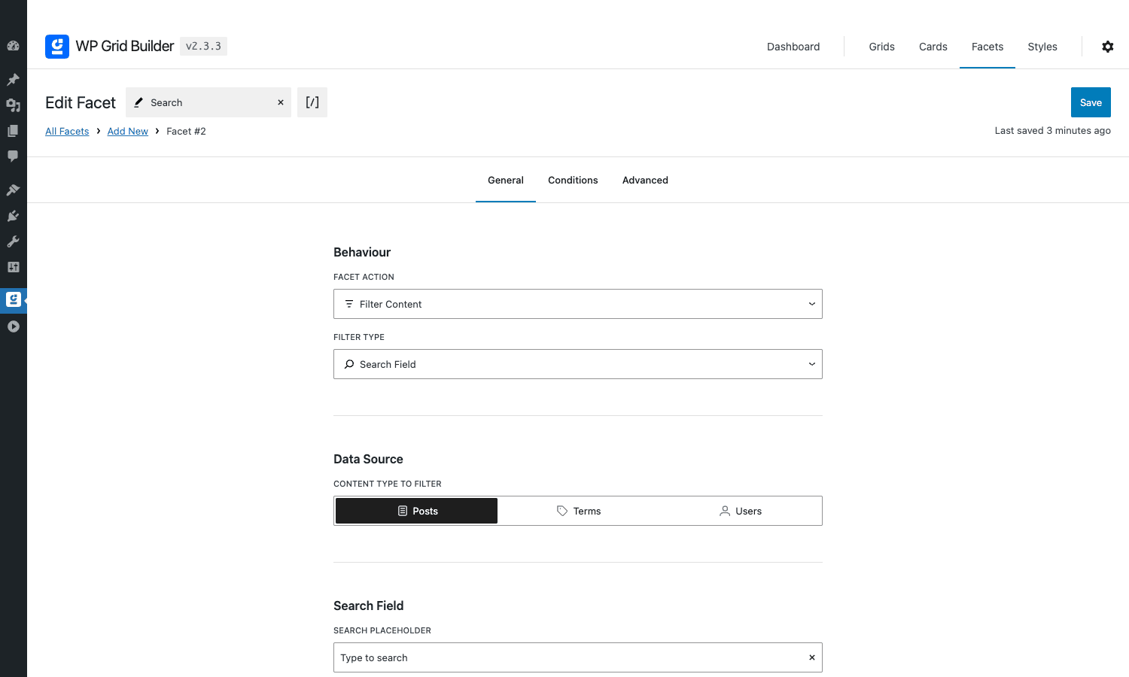Screen dimensions: 1129x677
Task: Open the Settings sliders sidebar icon
Action: [13, 267]
